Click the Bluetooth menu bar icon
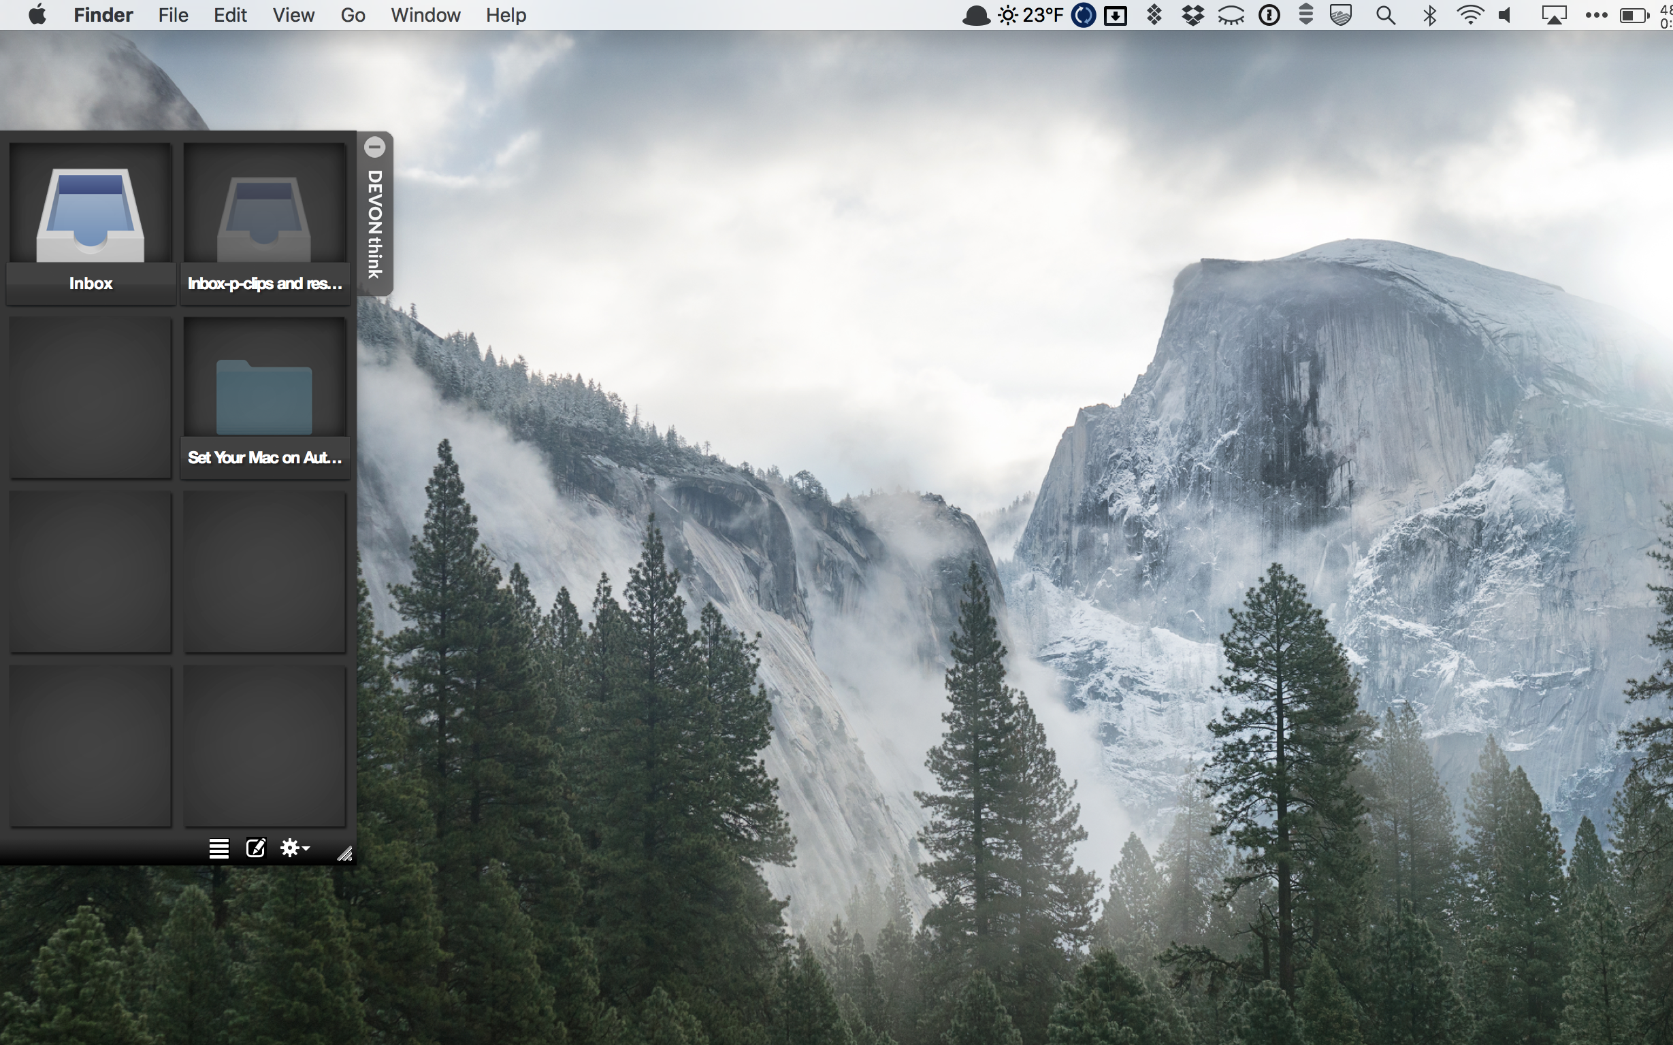 1429,15
